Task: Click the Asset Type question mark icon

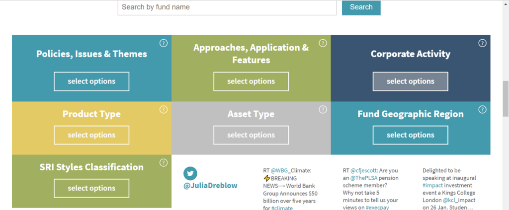Action: [x=323, y=109]
